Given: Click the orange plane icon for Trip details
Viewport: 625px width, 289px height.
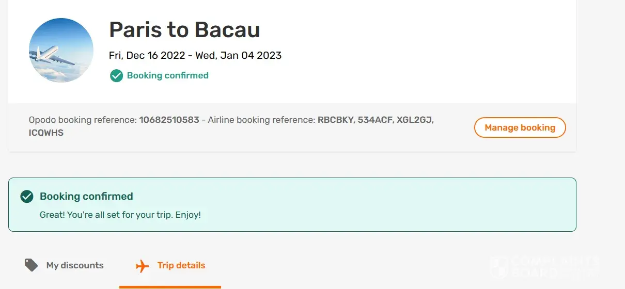Looking at the screenshot, I should (142, 266).
